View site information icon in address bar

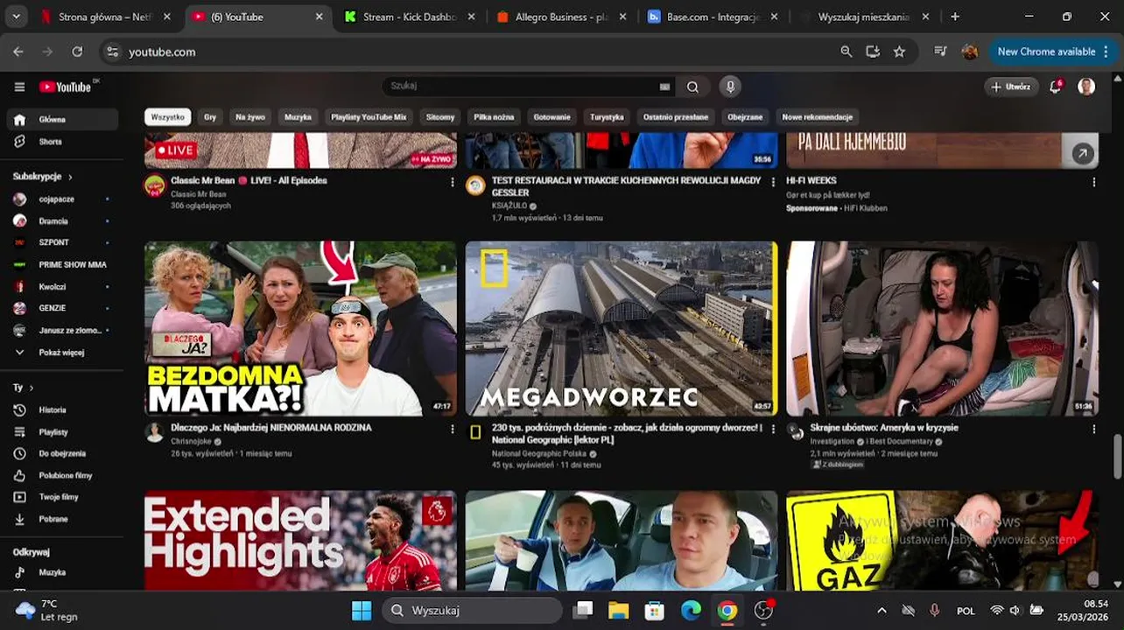click(112, 52)
